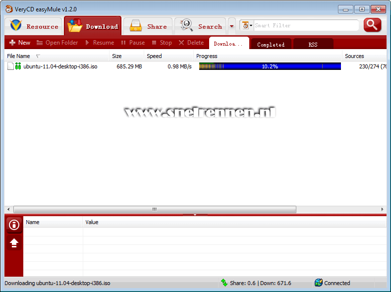The height and width of the screenshot is (292, 391).
Task: Click the 10.2% download progress bar
Action: [270, 66]
